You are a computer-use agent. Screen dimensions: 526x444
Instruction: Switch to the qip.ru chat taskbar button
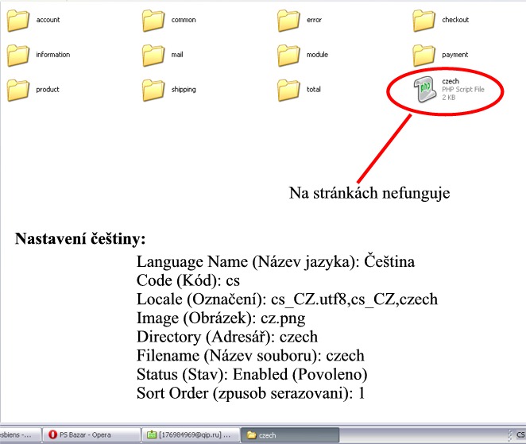(191, 435)
